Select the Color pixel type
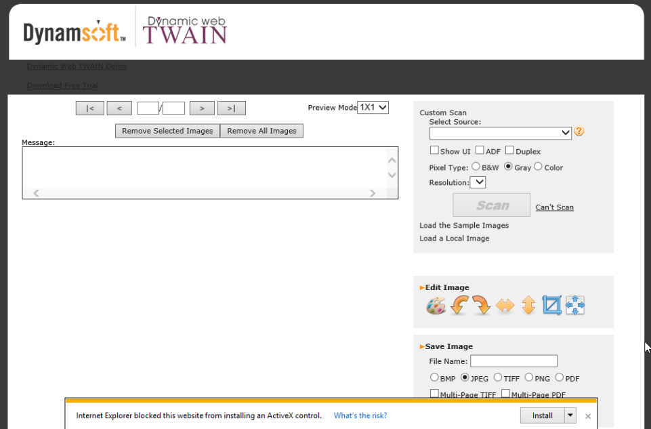Screen dimensions: 651x429 [x=538, y=167]
